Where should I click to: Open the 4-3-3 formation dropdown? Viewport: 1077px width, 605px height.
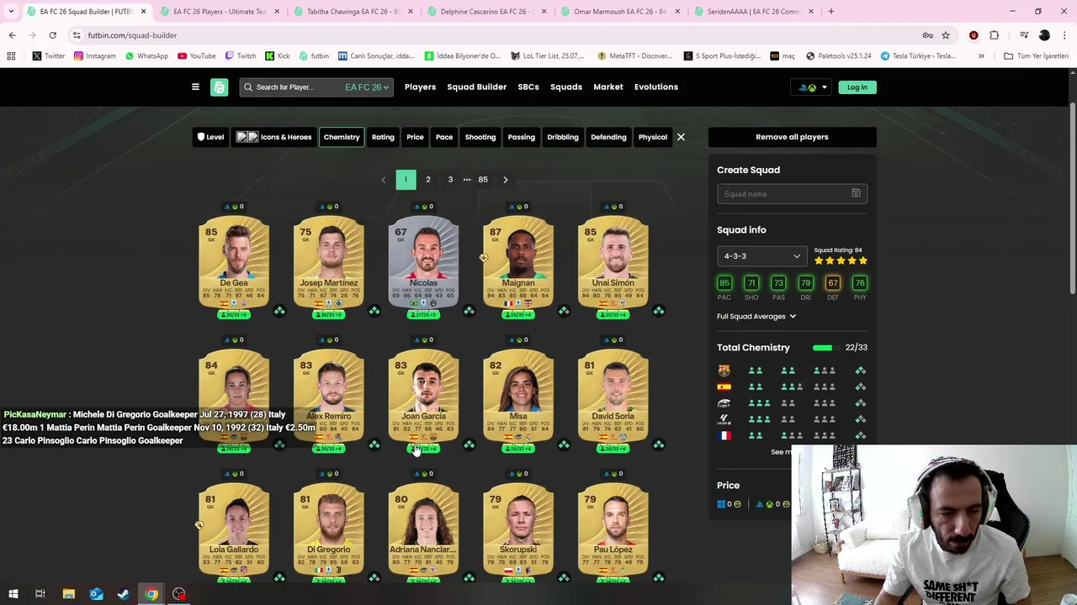762,256
